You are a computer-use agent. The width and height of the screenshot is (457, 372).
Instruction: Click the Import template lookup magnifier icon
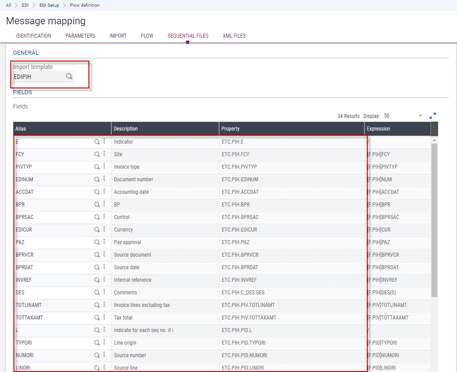pos(69,76)
